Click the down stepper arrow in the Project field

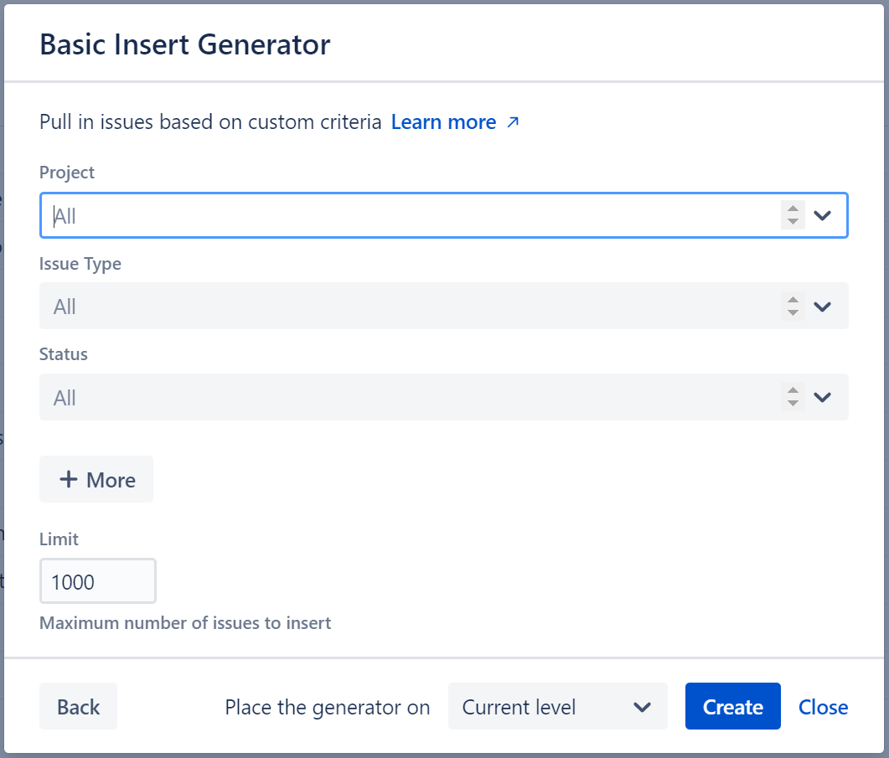coord(793,220)
